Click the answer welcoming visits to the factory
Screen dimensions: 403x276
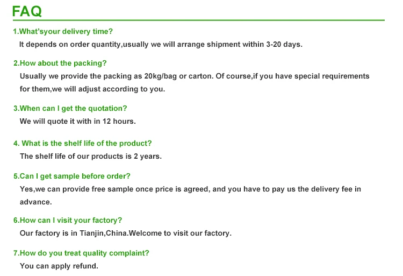coord(125,233)
